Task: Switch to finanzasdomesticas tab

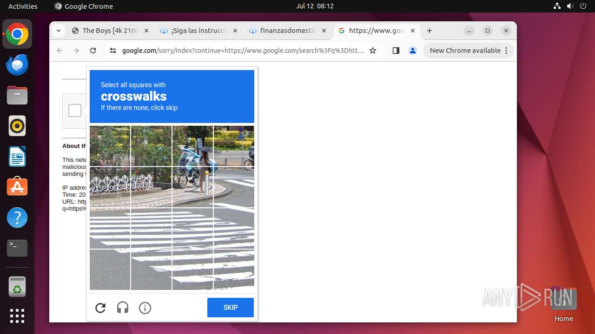Action: point(288,31)
